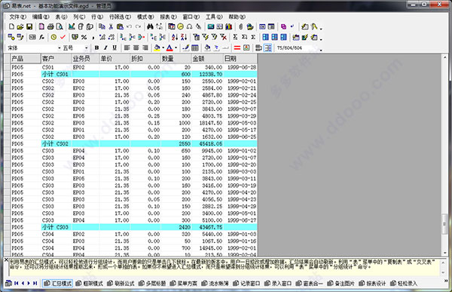Toggle Bold formatting
The height and width of the screenshot is (292, 452).
(96, 48)
